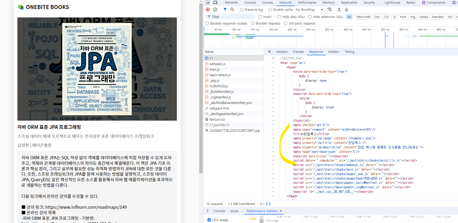Open the Headers tab
This screenshot has width=458, height=223.
(282, 52)
